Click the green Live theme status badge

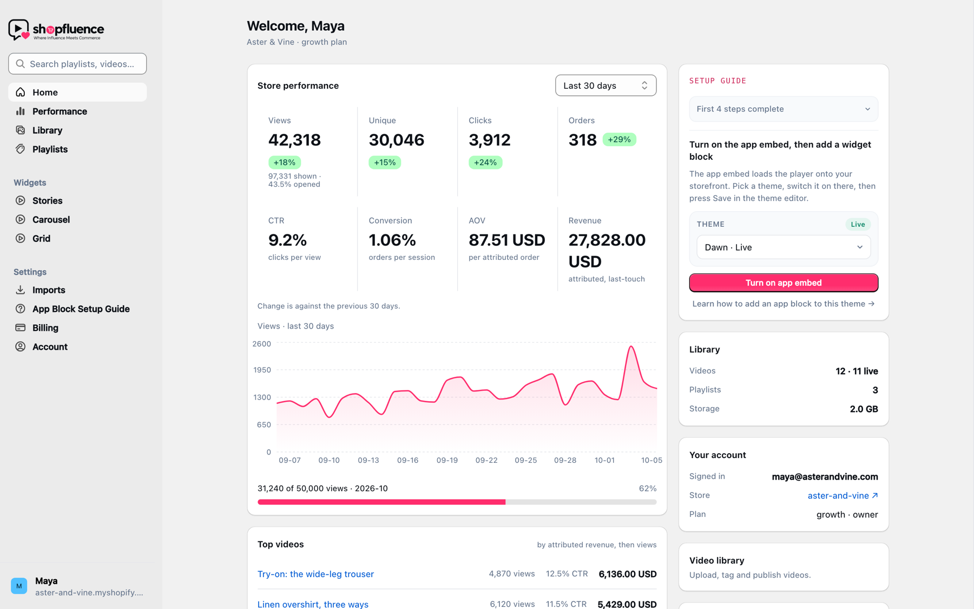click(x=858, y=224)
